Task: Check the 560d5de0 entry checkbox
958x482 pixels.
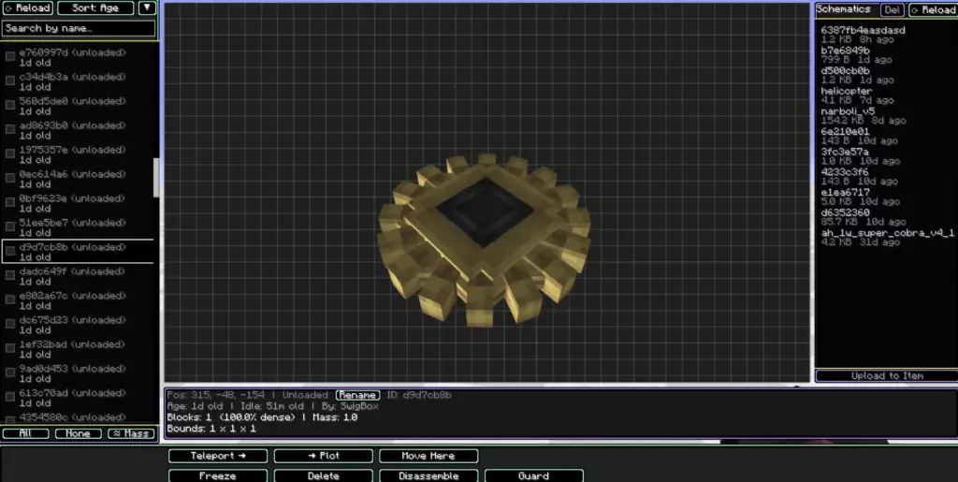Action: pos(10,105)
